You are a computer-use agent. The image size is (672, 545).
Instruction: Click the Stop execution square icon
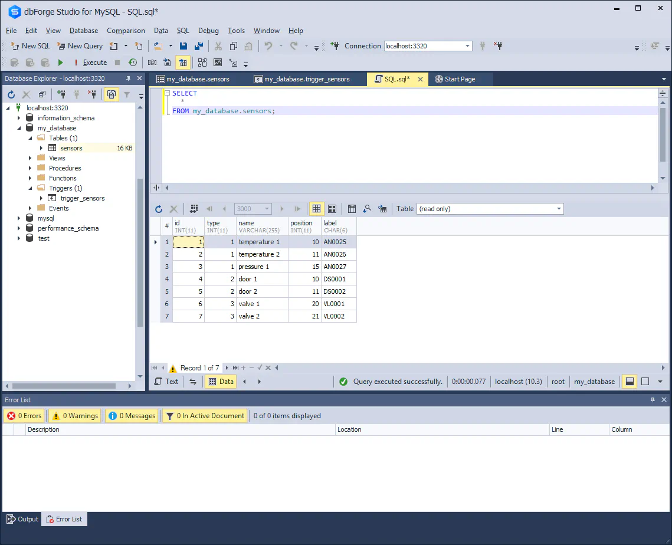click(117, 63)
